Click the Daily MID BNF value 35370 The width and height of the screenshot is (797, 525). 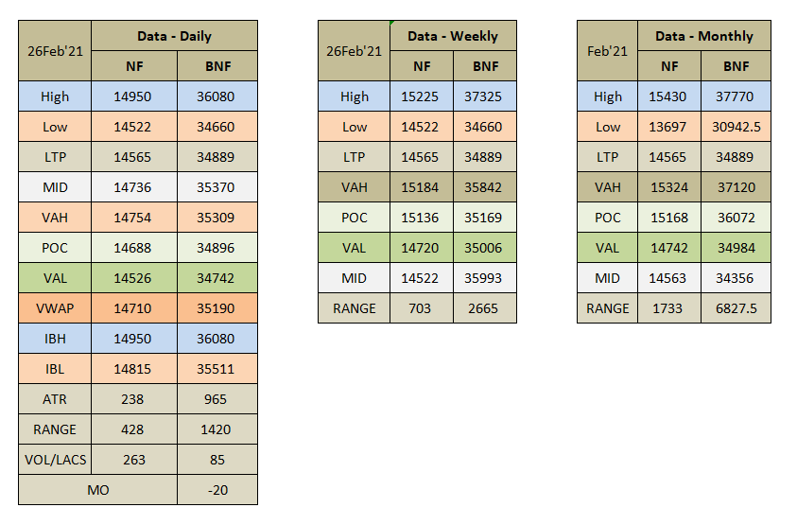click(217, 187)
